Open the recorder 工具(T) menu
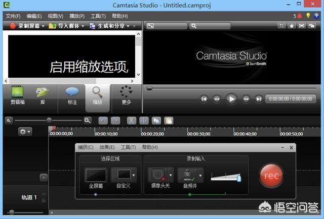The width and height of the screenshot is (324, 219). coord(128,147)
